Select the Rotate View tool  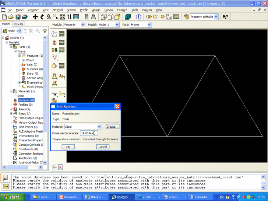point(42,17)
